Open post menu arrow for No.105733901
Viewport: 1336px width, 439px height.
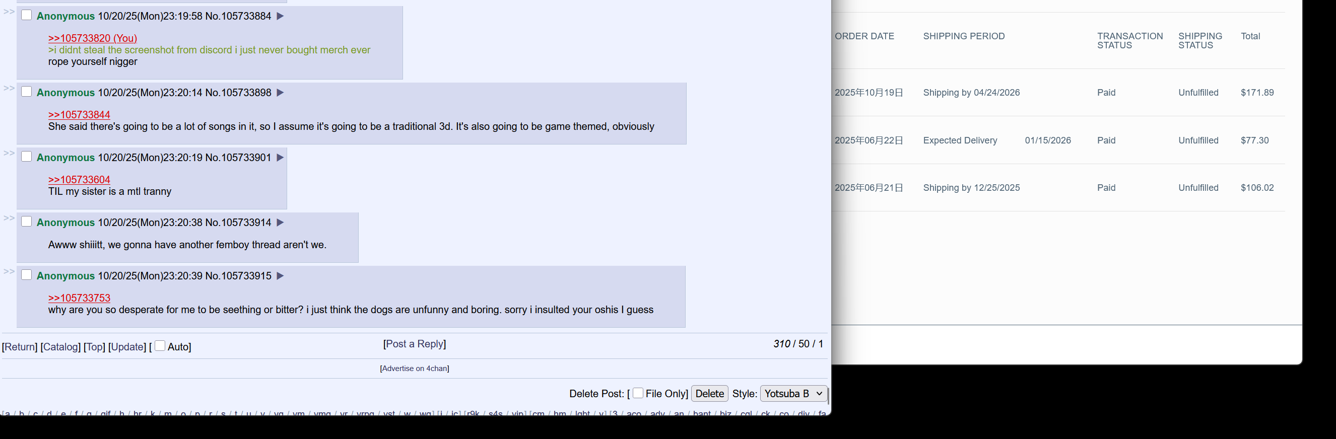tap(280, 158)
